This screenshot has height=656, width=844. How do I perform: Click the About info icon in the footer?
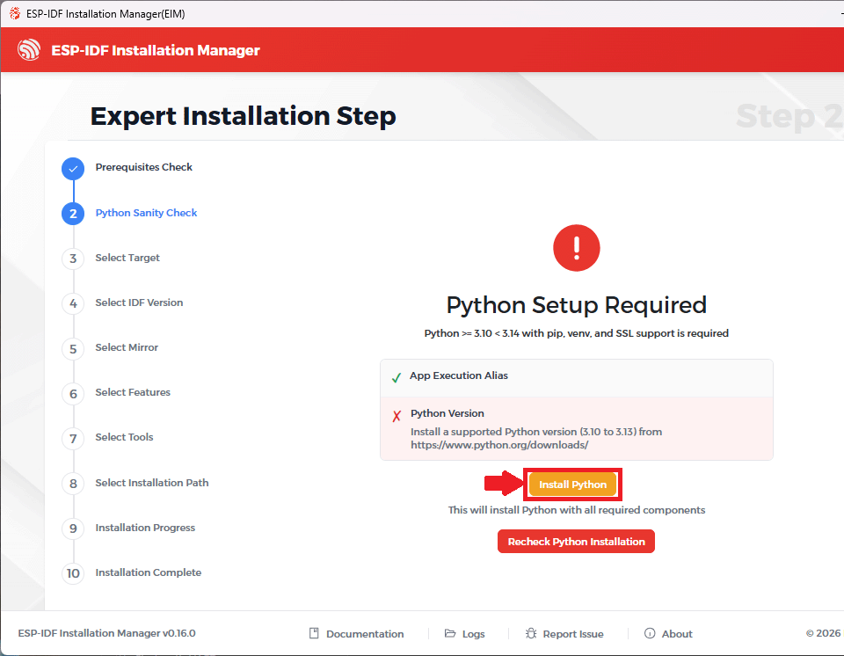pos(650,633)
